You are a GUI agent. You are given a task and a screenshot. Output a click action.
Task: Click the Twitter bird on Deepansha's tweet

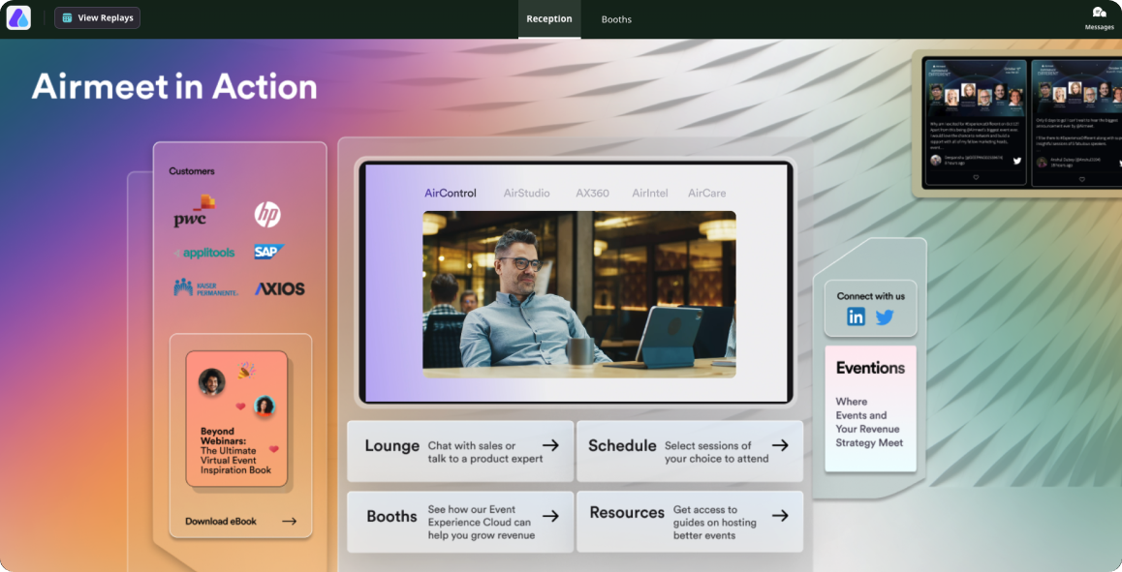1016,161
